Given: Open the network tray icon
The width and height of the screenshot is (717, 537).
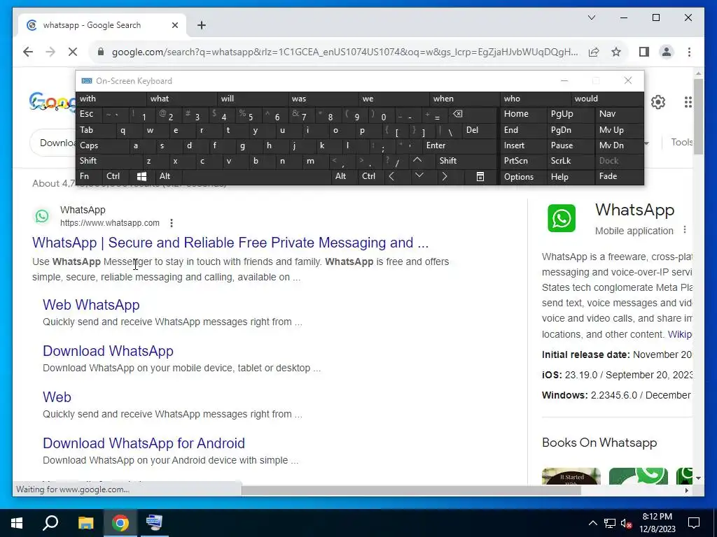Looking at the screenshot, I should (x=610, y=523).
